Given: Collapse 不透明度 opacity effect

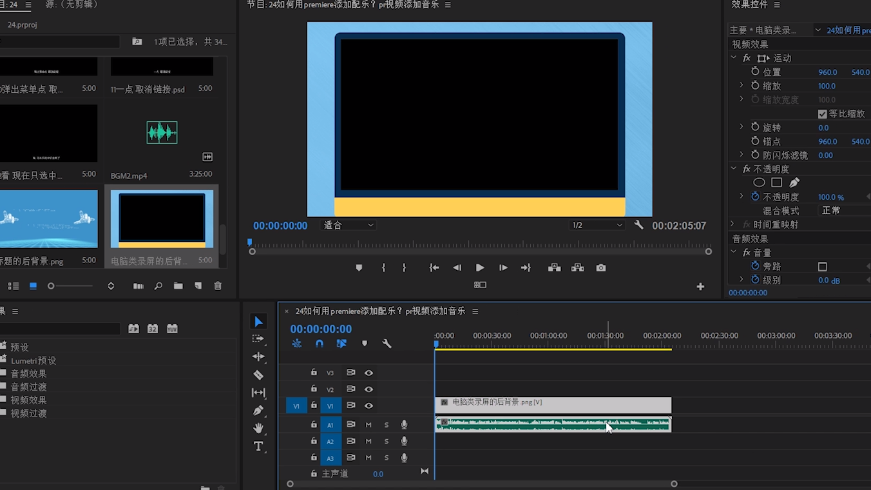Looking at the screenshot, I should pos(734,169).
